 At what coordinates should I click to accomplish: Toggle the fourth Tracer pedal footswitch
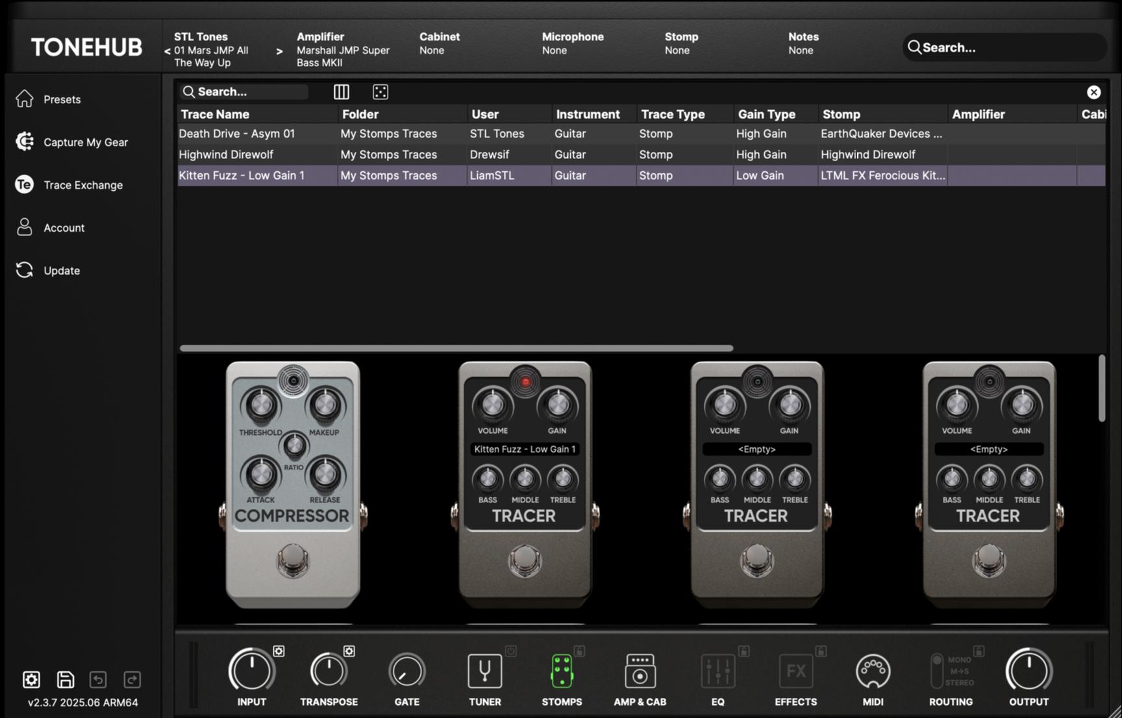pos(989,562)
